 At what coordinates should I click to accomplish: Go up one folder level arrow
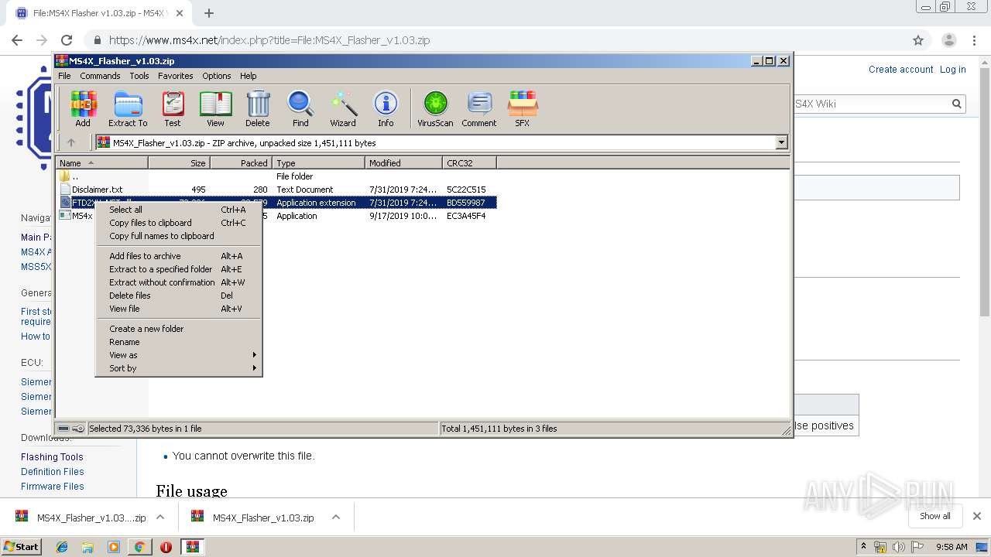click(x=71, y=142)
